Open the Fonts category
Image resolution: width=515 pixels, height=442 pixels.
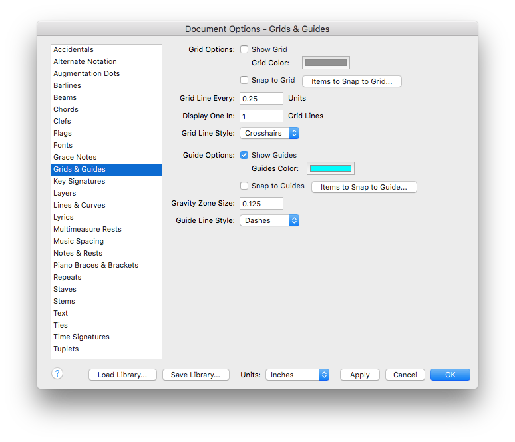106,145
